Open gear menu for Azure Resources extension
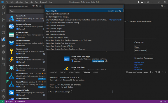This screenshot has height=103, width=168. point(44,70)
